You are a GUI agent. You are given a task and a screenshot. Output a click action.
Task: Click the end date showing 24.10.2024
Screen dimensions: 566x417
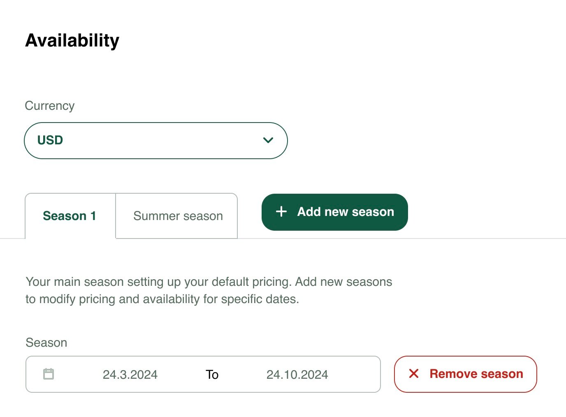point(297,374)
